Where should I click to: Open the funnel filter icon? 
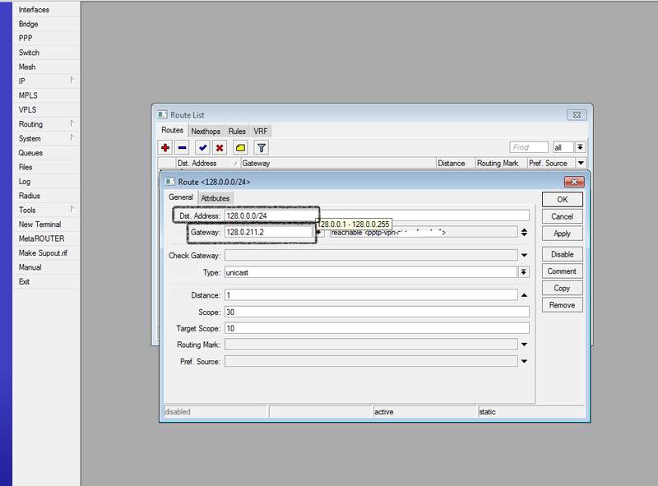coord(261,148)
